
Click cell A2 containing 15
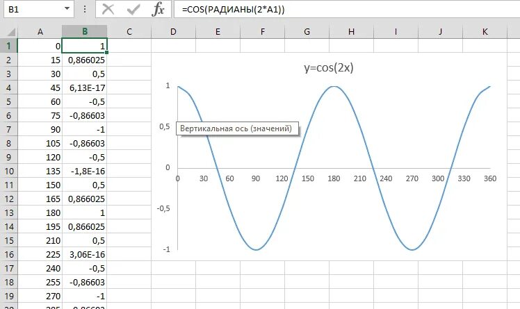[40, 60]
